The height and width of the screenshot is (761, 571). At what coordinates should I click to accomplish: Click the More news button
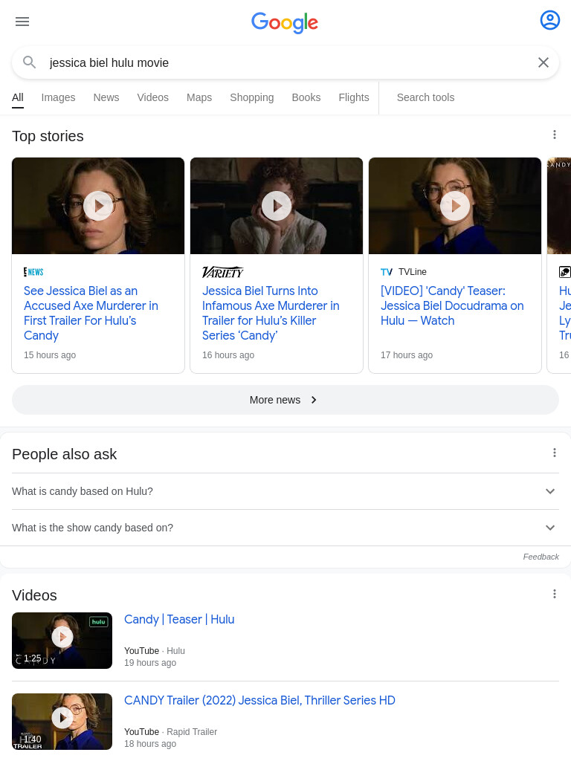pyautogui.click(x=285, y=400)
